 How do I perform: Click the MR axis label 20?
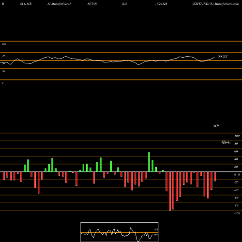point(236,167)
